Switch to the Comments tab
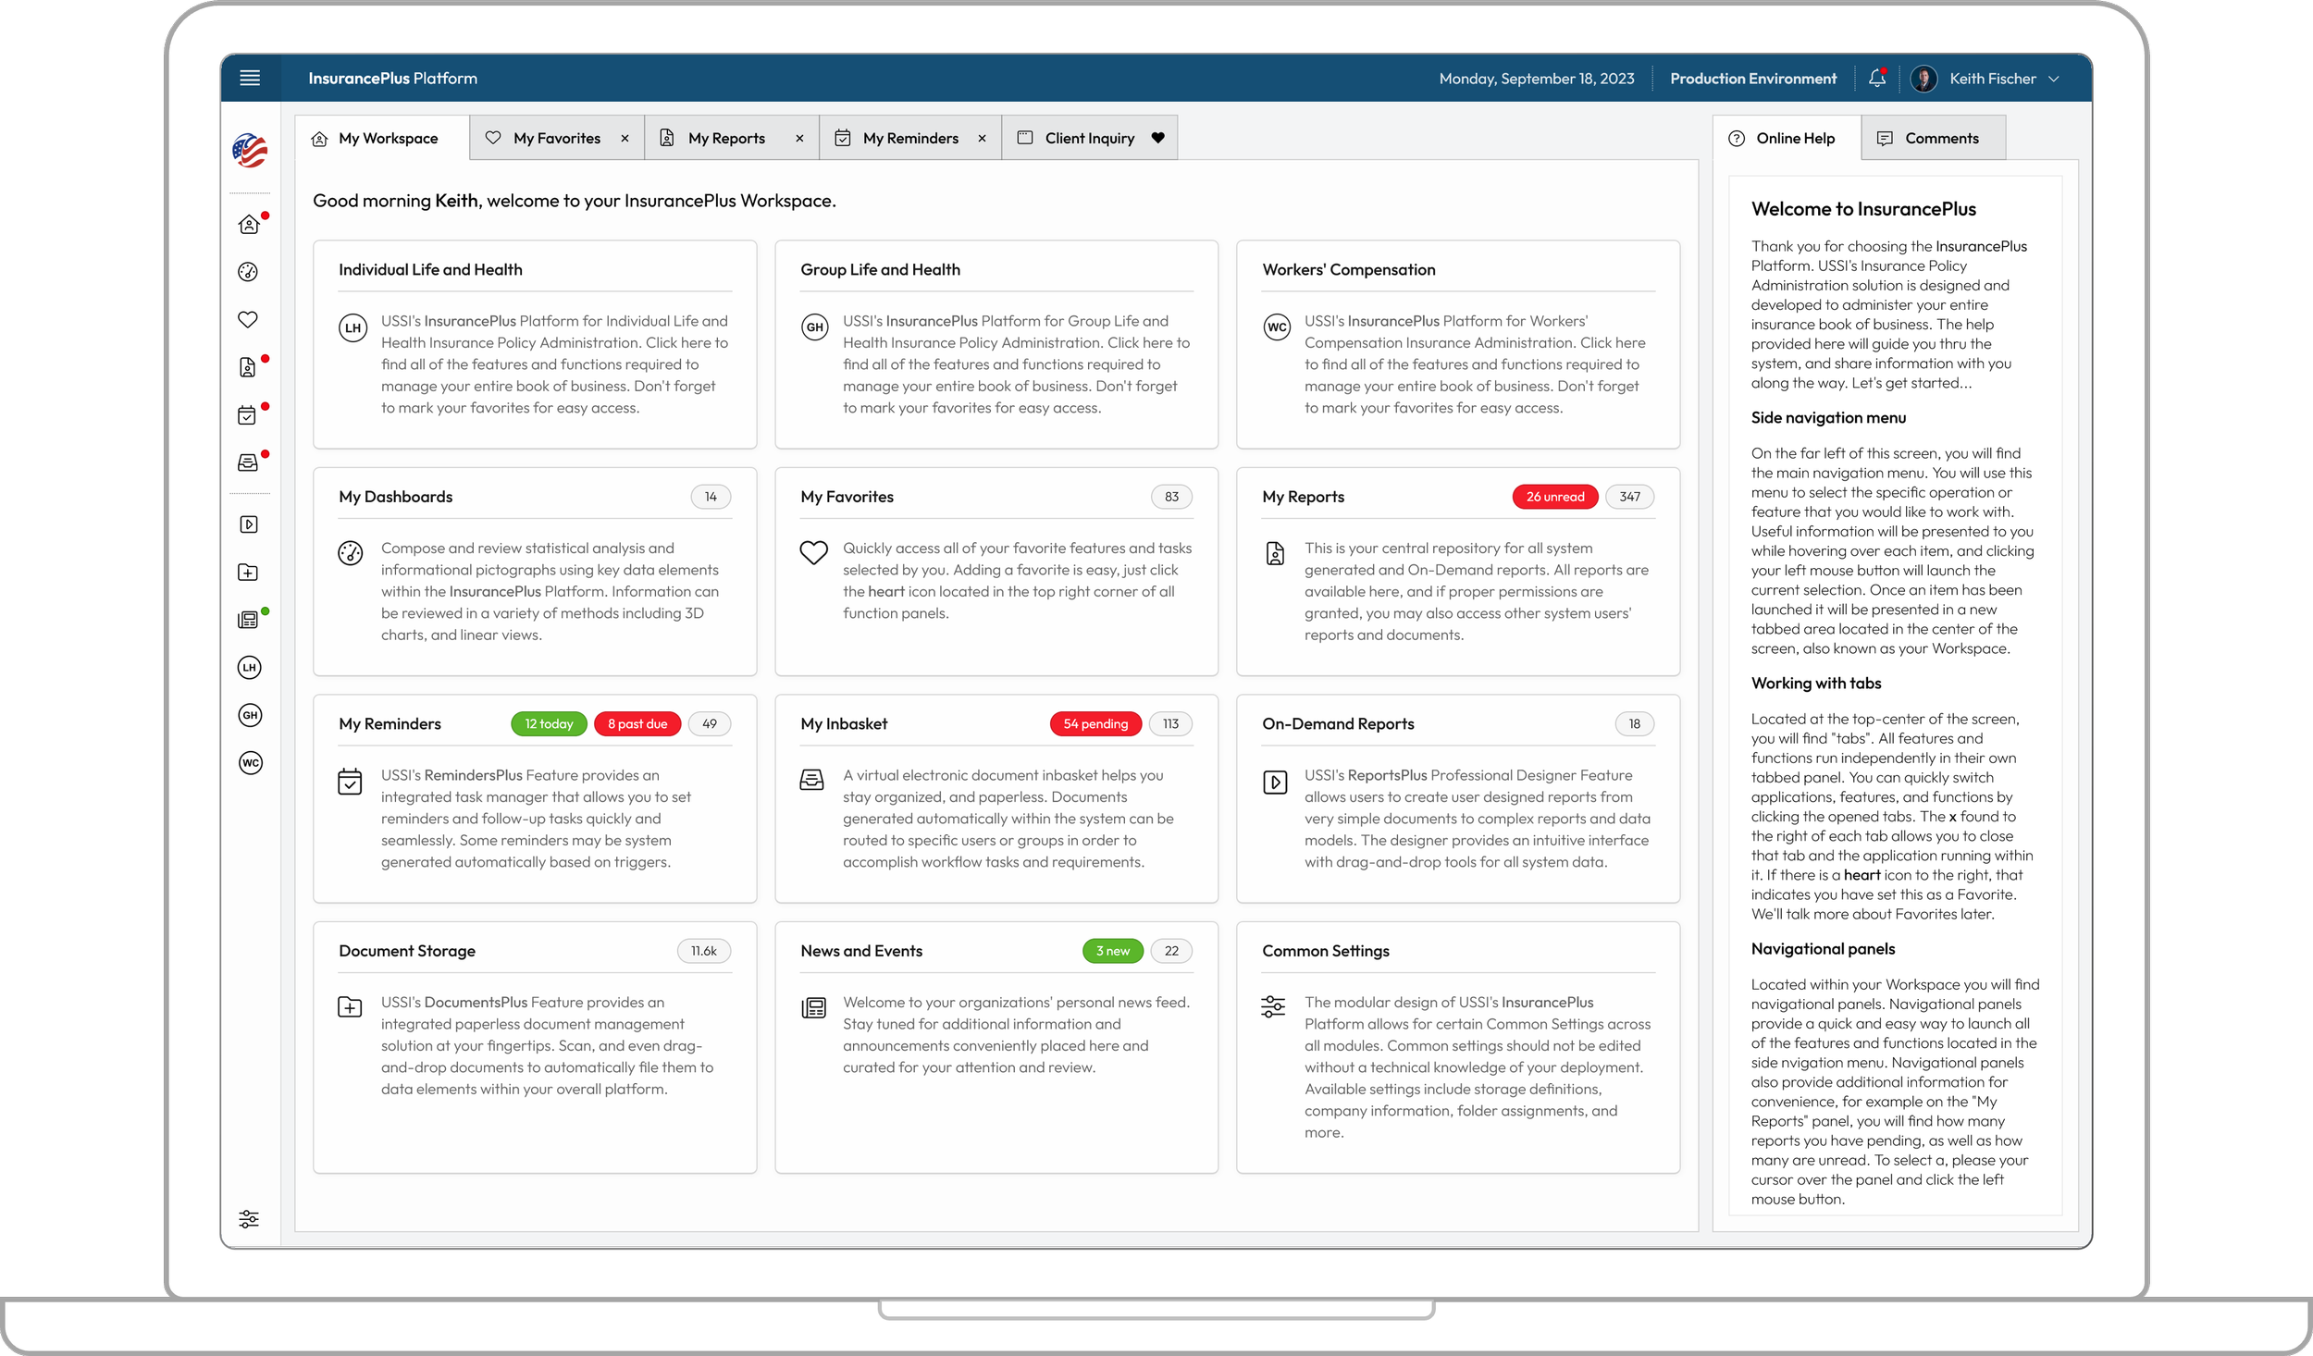2313x1356 pixels. tap(1933, 137)
